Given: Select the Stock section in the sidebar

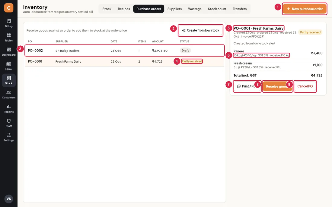Looking at the screenshot, I should pos(9,80).
